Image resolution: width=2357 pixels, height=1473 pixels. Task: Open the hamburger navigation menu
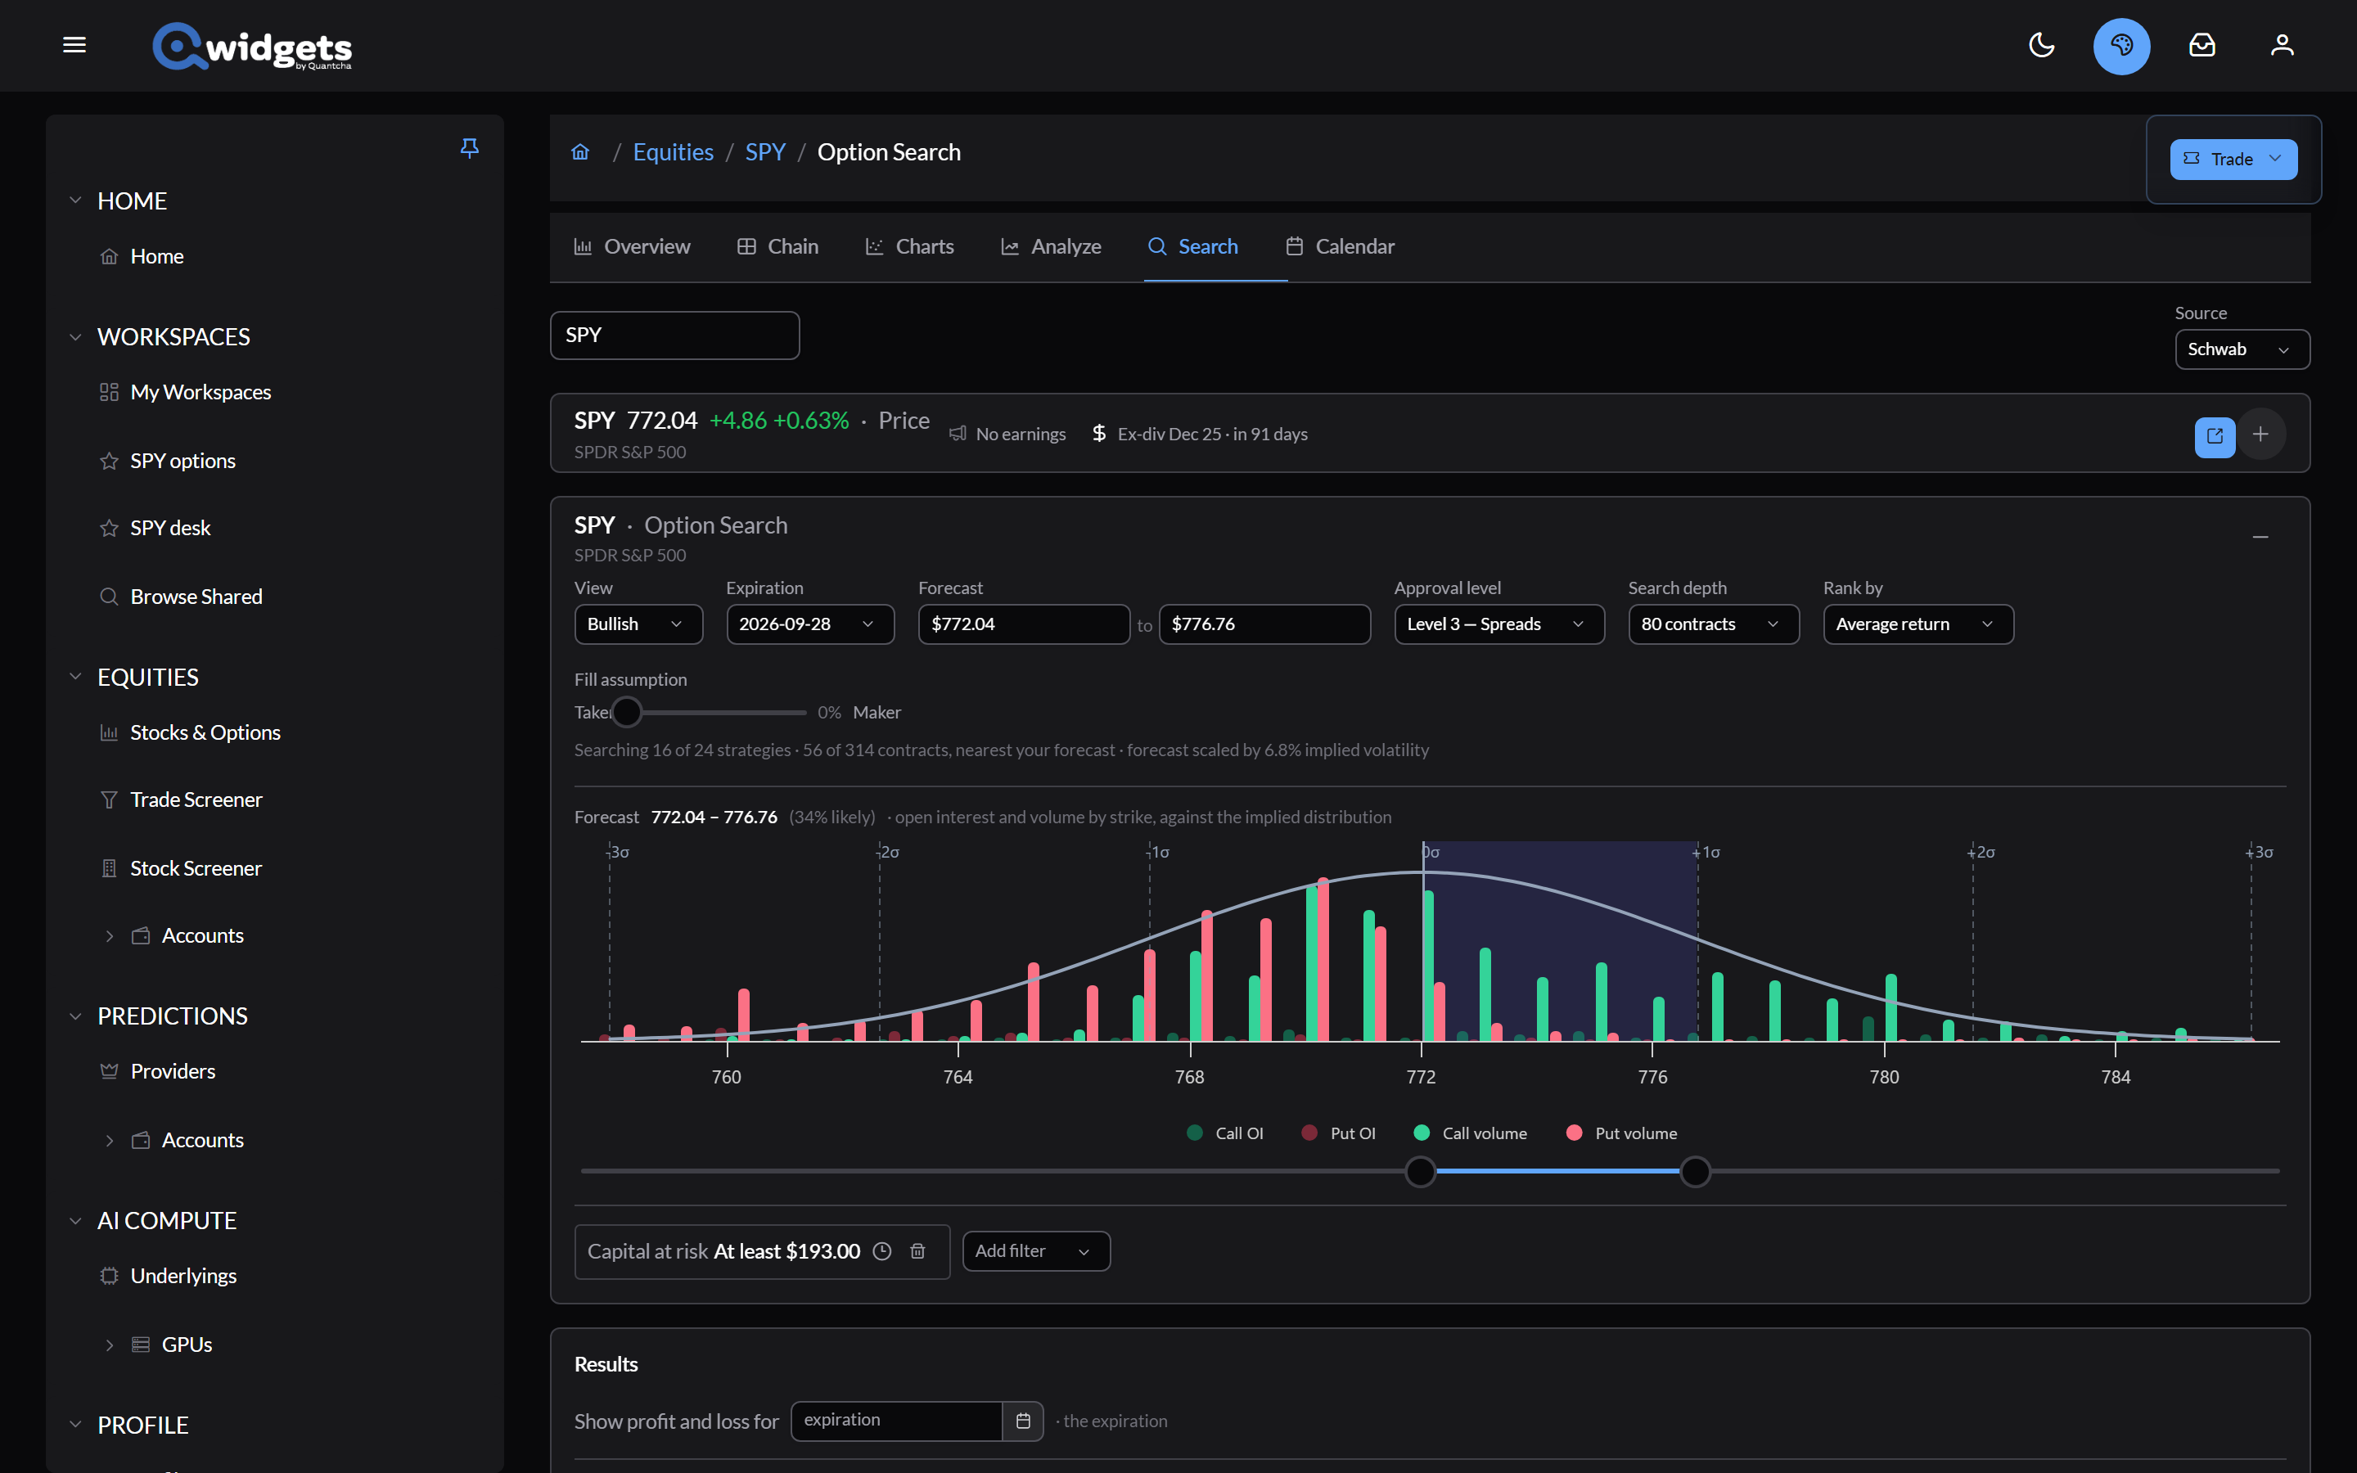pos(74,45)
